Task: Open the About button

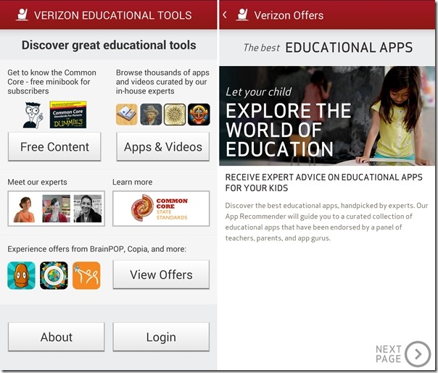Action: coord(56,337)
